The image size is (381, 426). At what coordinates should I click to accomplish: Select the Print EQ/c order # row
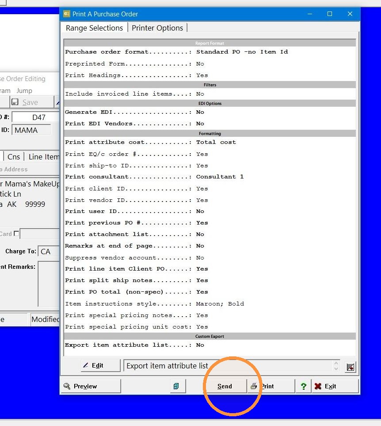coord(210,154)
